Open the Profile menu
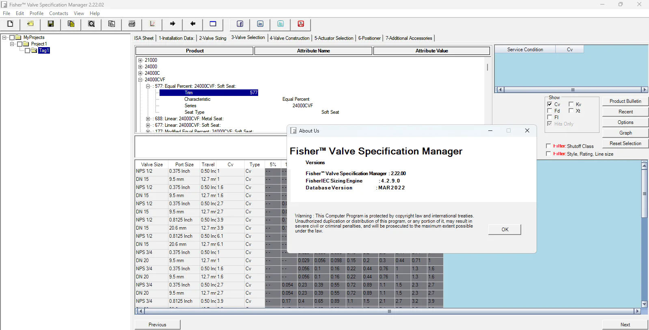The height and width of the screenshot is (330, 649). (x=37, y=13)
